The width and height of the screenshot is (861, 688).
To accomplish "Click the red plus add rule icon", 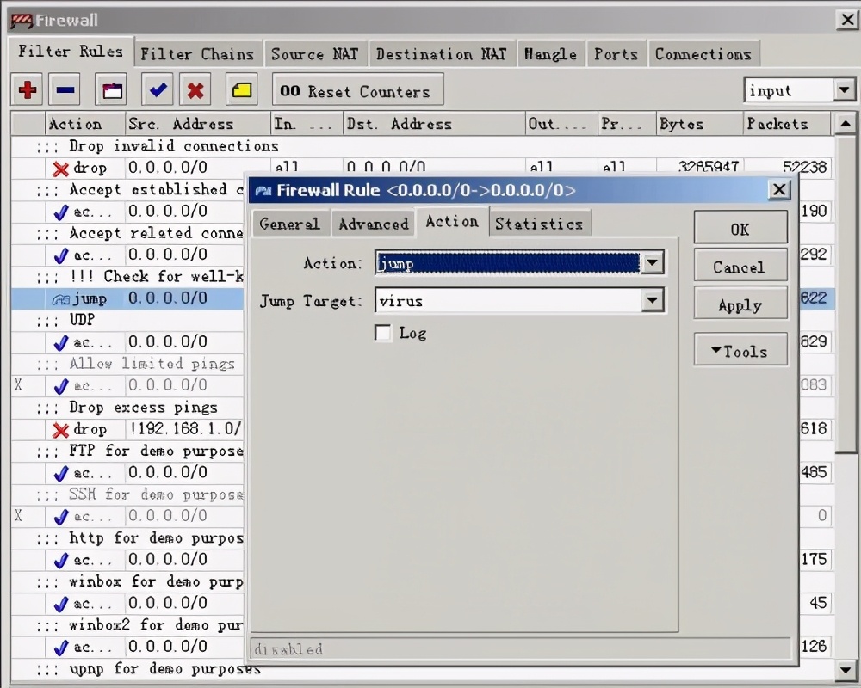I will [x=28, y=89].
